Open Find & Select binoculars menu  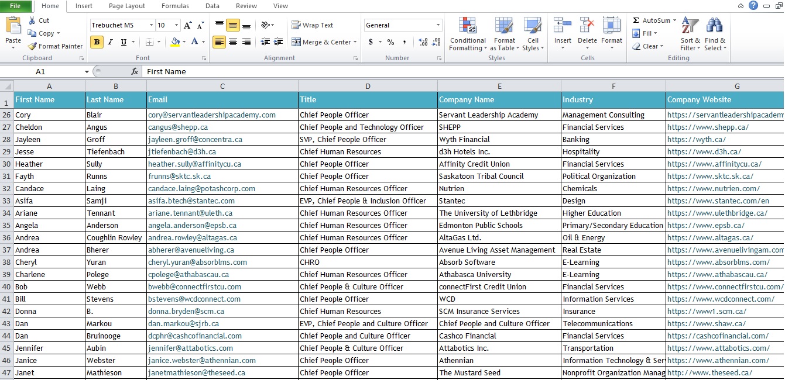(x=715, y=34)
